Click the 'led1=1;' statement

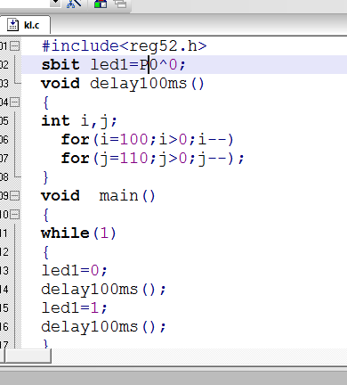[74, 308]
